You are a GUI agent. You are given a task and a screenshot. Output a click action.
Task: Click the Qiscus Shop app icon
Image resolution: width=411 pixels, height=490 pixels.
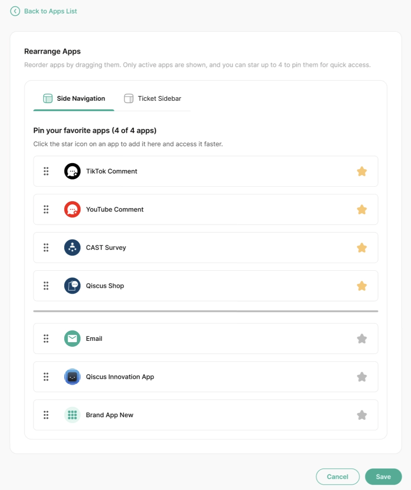pos(72,286)
